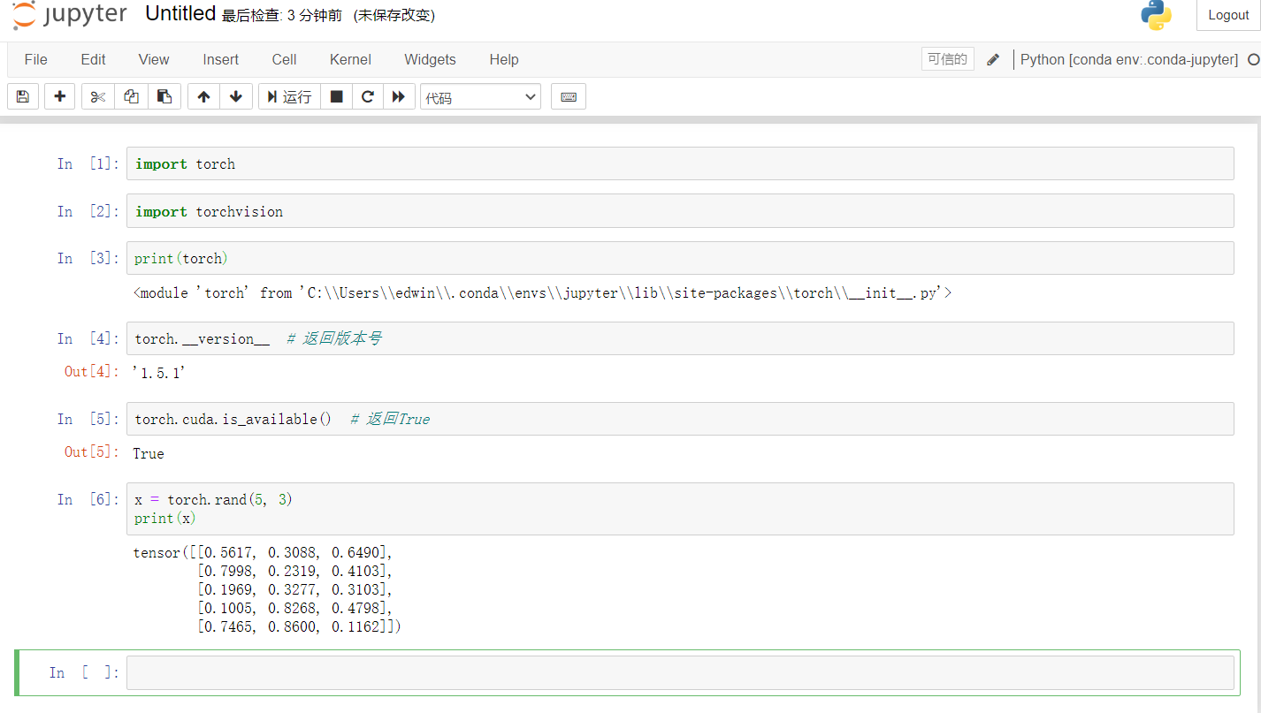Select the torch.__version__ code cell
This screenshot has width=1261, height=713.
click(x=680, y=338)
